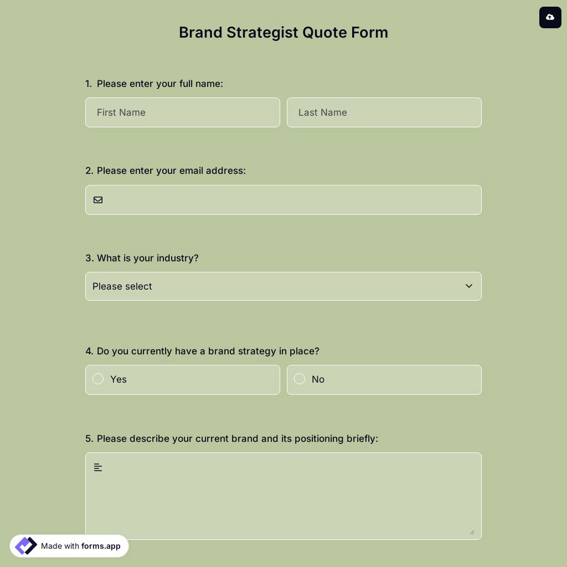Click the Last Name input field
The image size is (567, 567).
click(384, 112)
